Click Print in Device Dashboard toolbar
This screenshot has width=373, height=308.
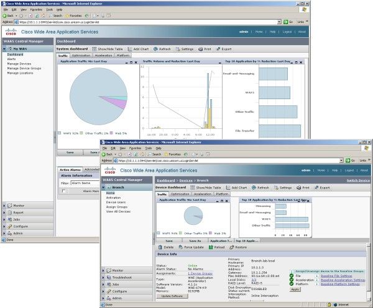tap(303, 188)
